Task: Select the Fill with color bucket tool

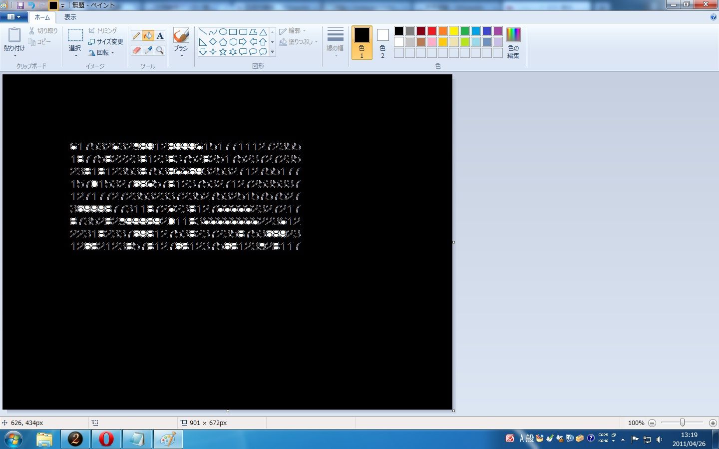Action: [x=148, y=35]
